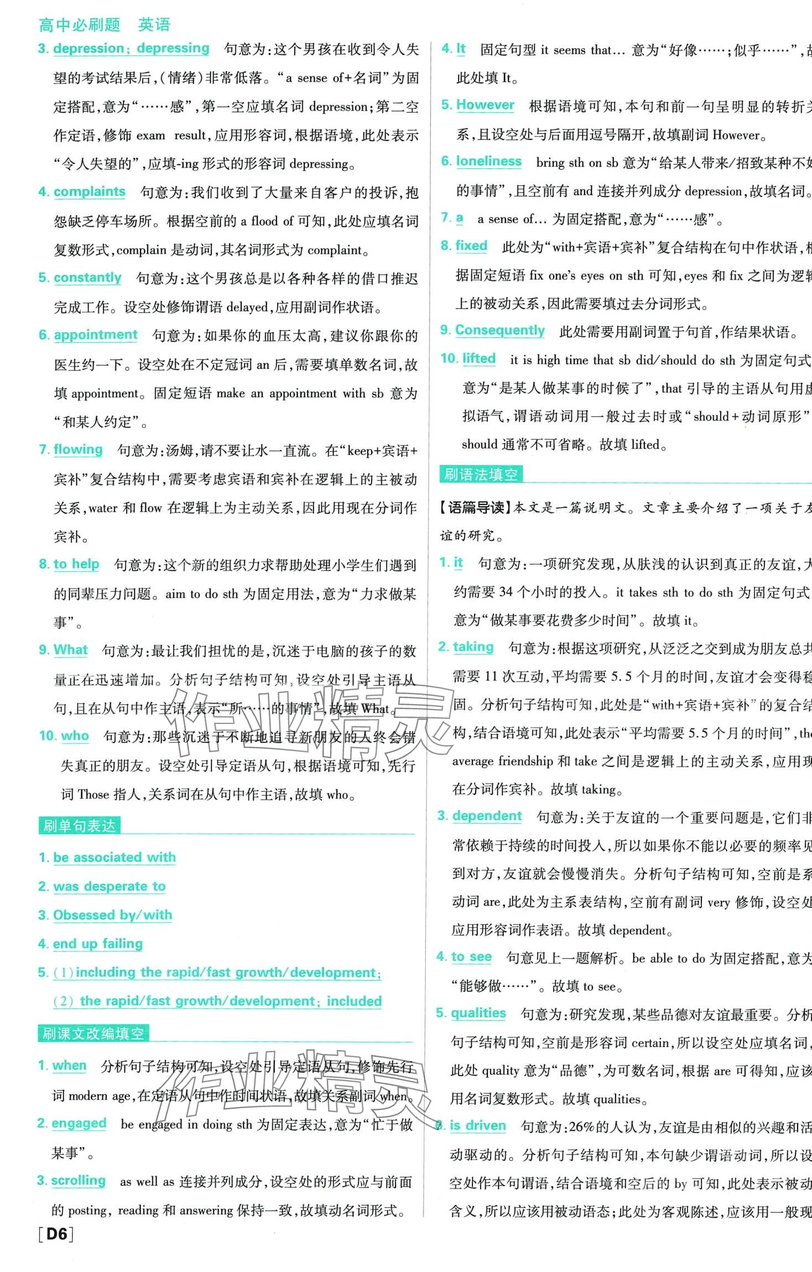Click answer 'Consequently' in item 9
This screenshot has height=1272, width=812.
tap(500, 330)
